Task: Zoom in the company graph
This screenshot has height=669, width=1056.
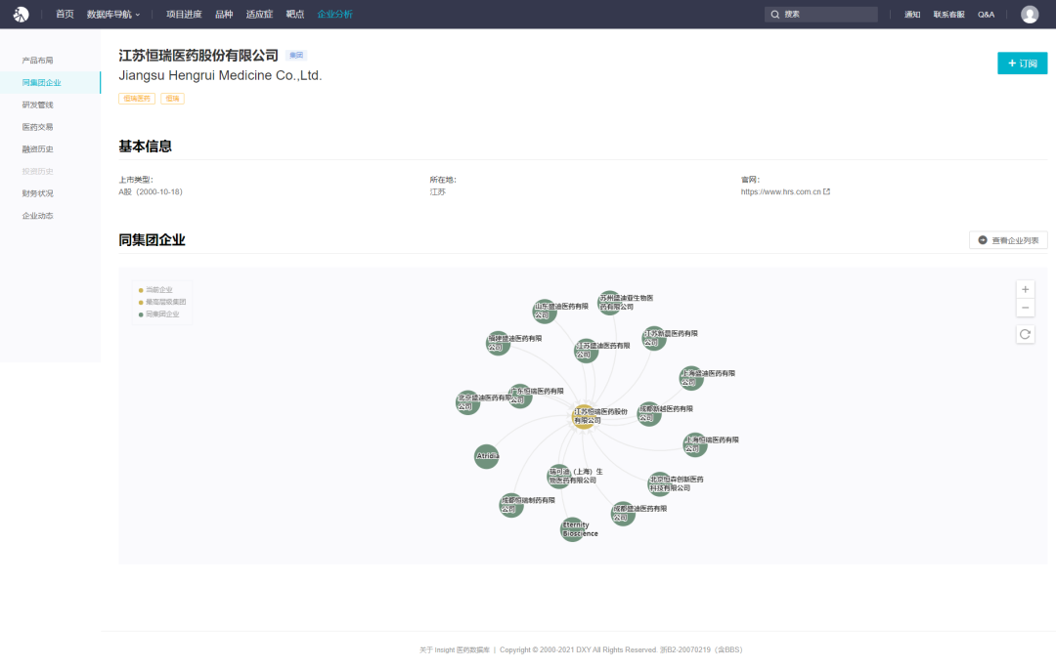Action: pyautogui.click(x=1025, y=290)
